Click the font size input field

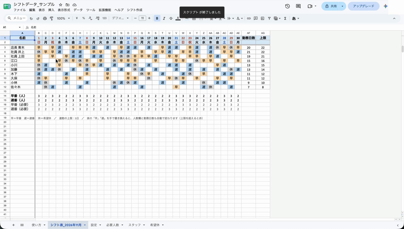pos(142,18)
